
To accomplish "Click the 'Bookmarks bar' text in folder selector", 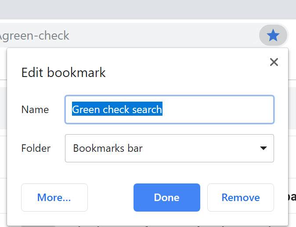I will [108, 148].
